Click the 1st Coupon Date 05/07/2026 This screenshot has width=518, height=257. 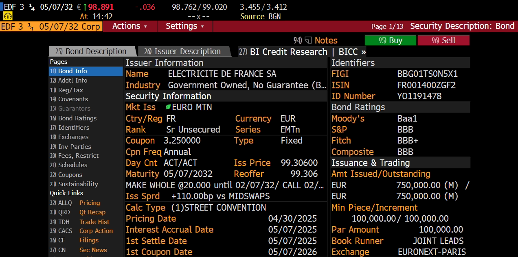(292, 252)
